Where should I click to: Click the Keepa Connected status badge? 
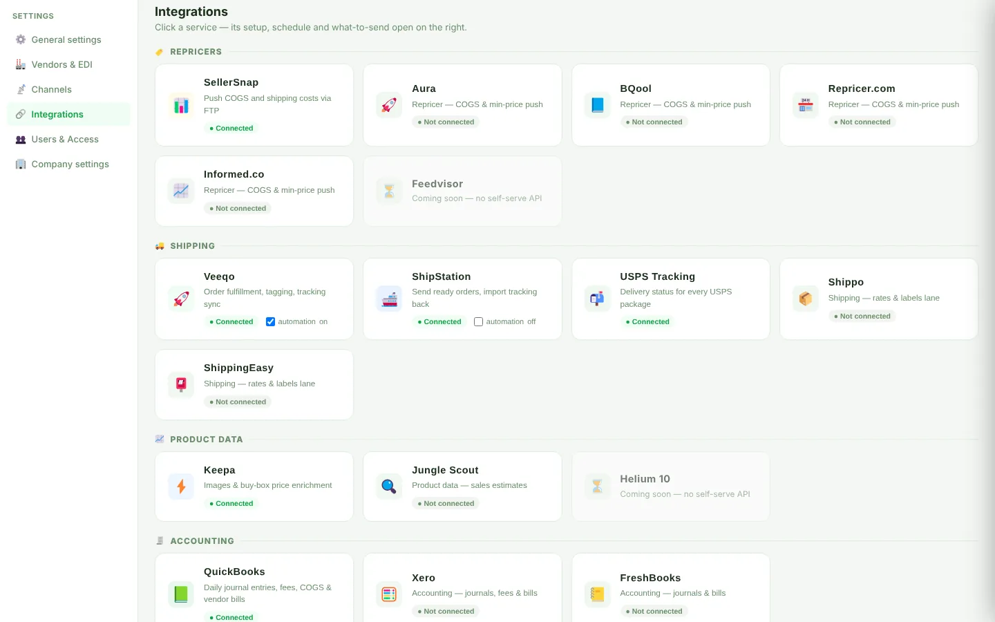coord(231,503)
